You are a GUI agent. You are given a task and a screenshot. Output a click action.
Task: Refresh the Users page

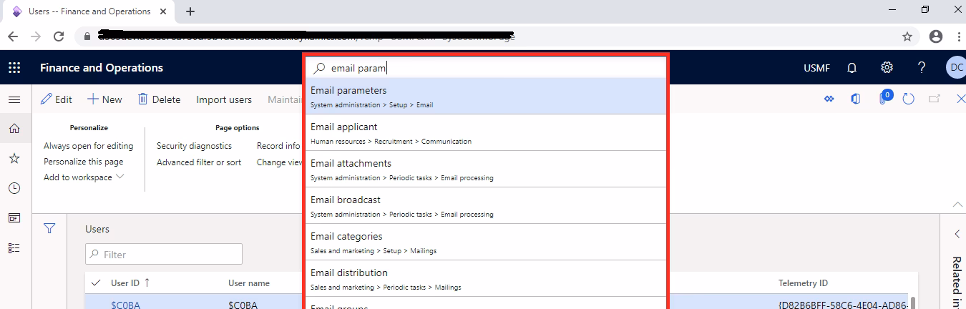909,99
